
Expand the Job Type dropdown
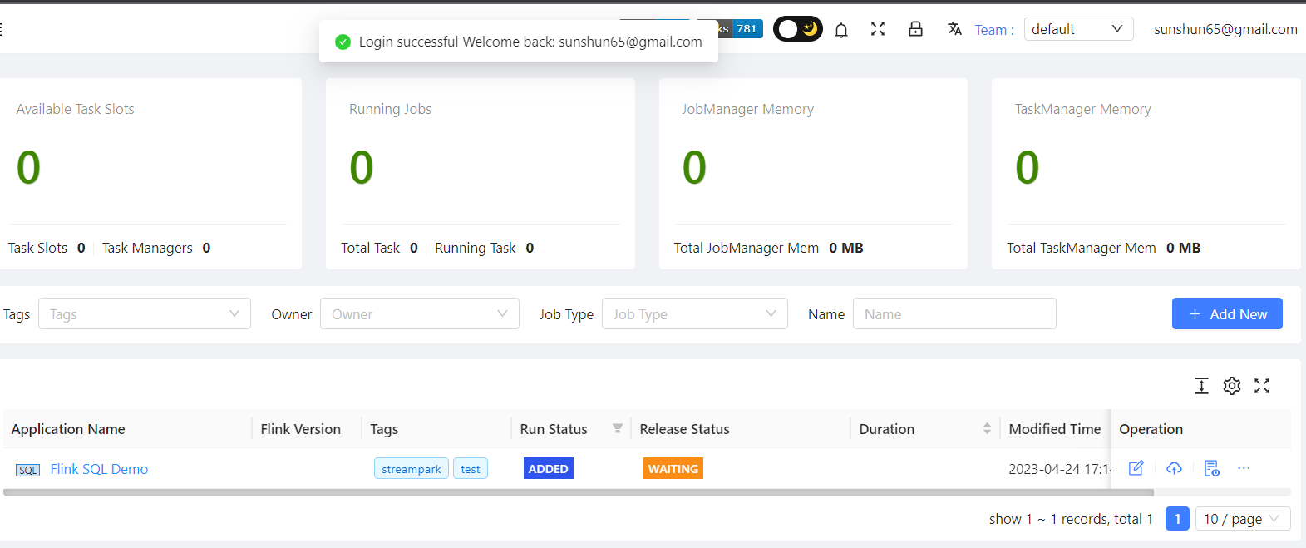694,314
